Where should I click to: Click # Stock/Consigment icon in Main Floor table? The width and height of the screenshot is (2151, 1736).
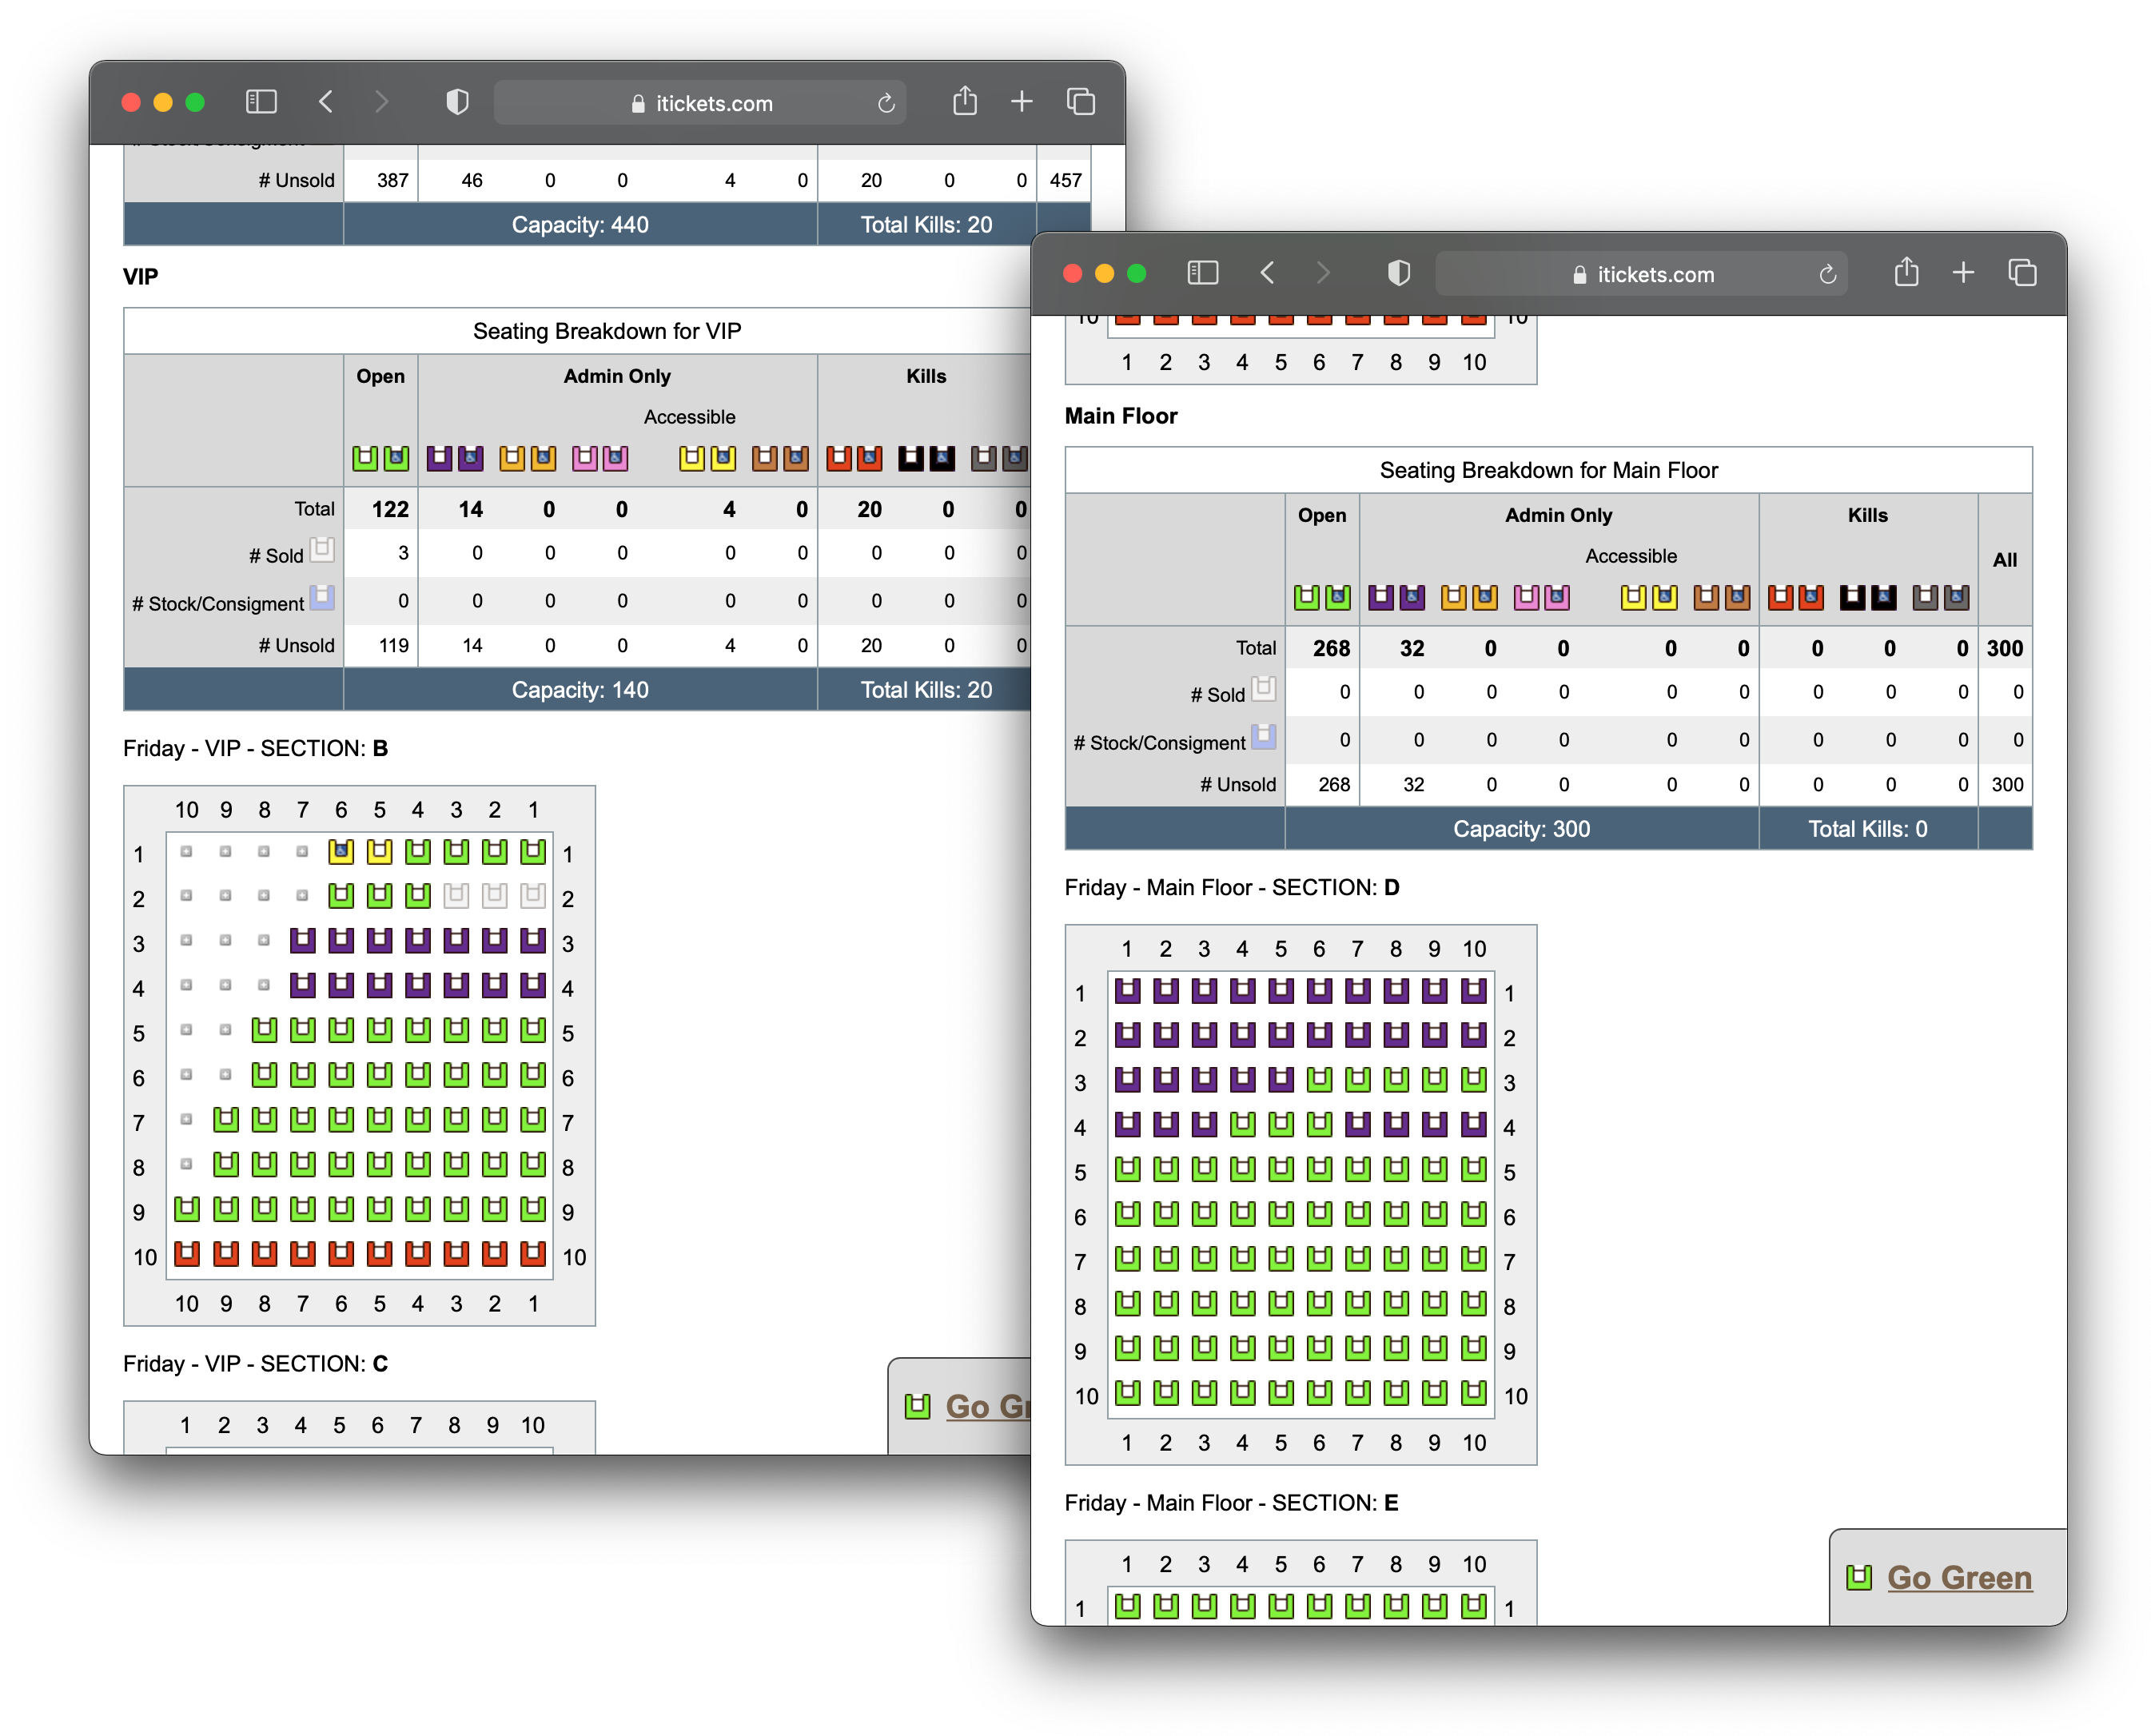click(x=1263, y=737)
